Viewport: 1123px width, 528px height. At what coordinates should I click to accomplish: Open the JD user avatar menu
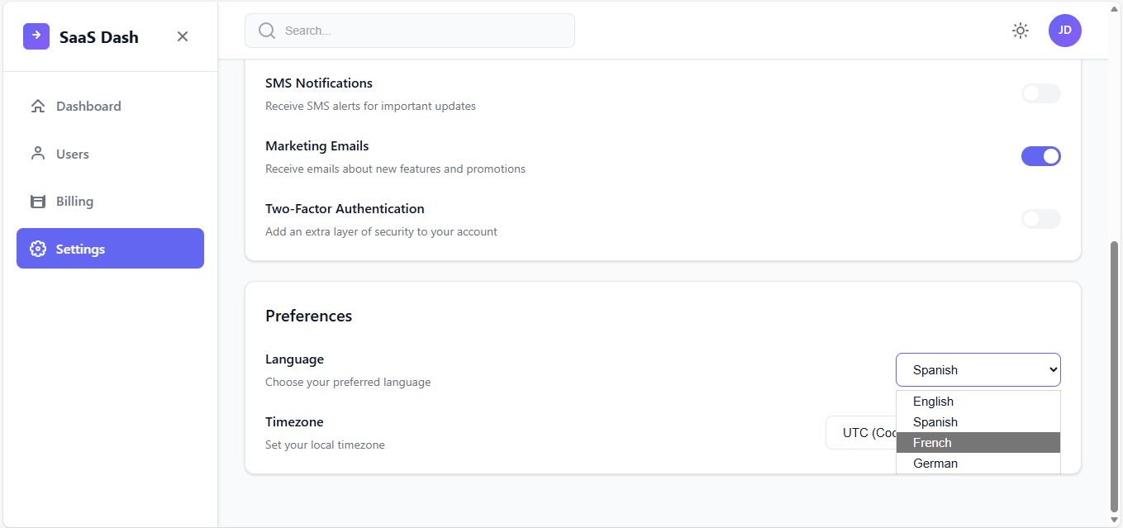click(x=1064, y=31)
